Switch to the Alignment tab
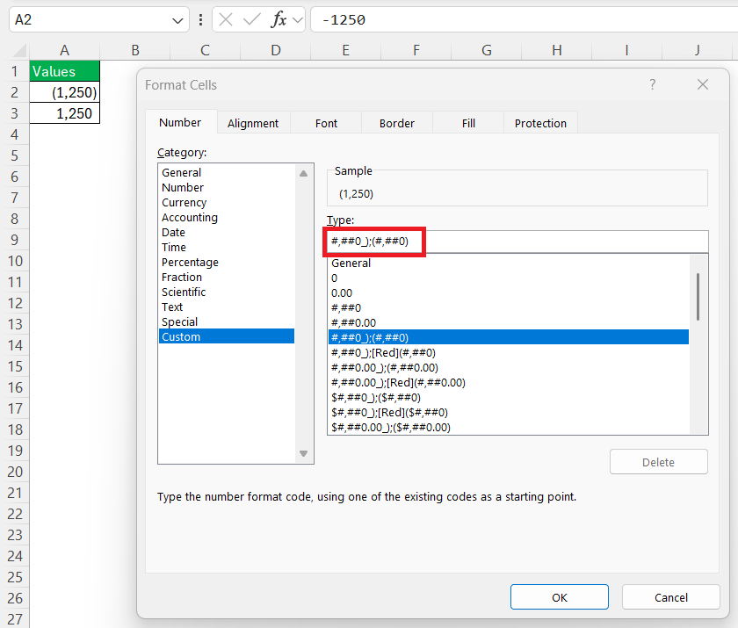 pyautogui.click(x=253, y=123)
